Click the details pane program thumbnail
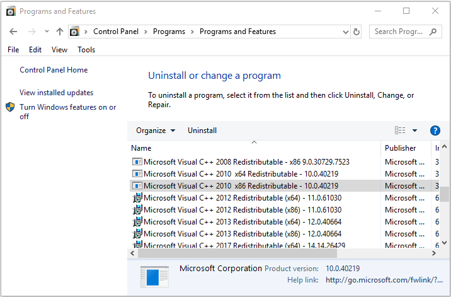Viewport: 451px width, 297px height. (154, 277)
